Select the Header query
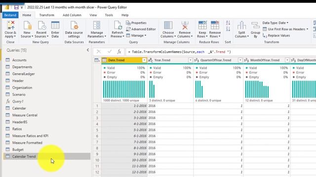 (x=47, y=81)
